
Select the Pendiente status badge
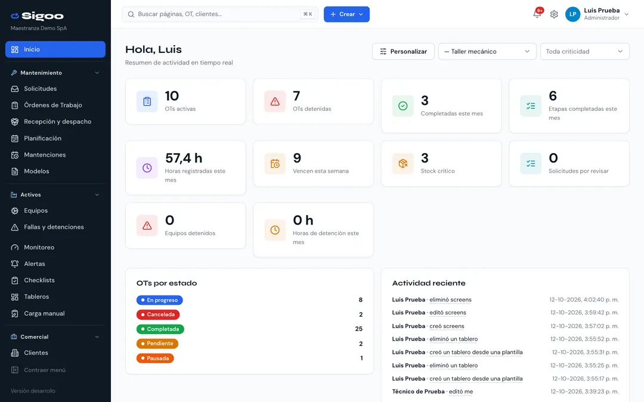coord(157,344)
